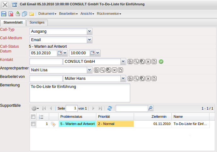This screenshot has height=152, width=217.
Task: Click the search icon in Supportfälle toolbar
Action: (151, 108)
